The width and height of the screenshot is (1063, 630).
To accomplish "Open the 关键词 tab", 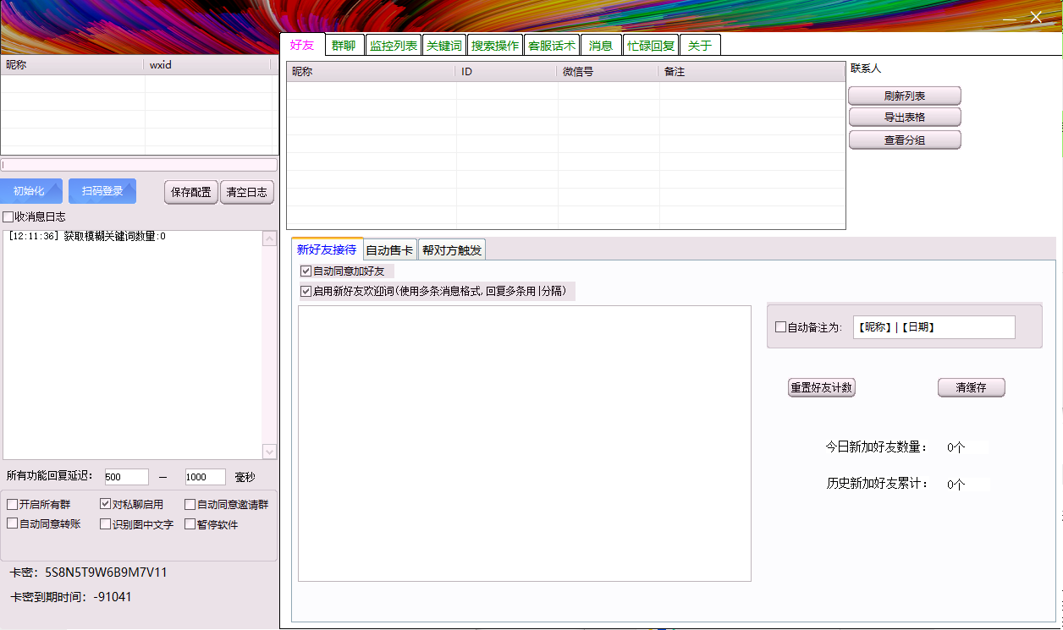I will [x=444, y=45].
